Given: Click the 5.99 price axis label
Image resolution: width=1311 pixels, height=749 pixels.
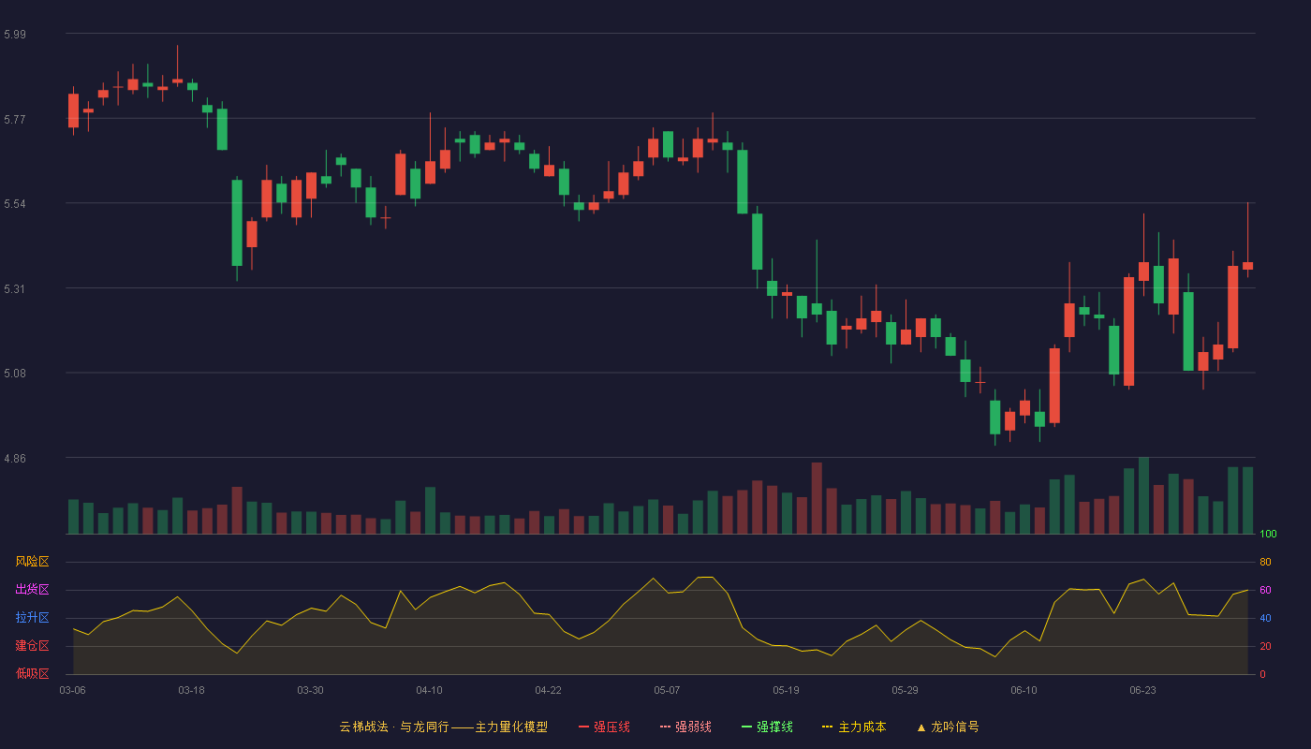Looking at the screenshot, I should click(x=15, y=35).
